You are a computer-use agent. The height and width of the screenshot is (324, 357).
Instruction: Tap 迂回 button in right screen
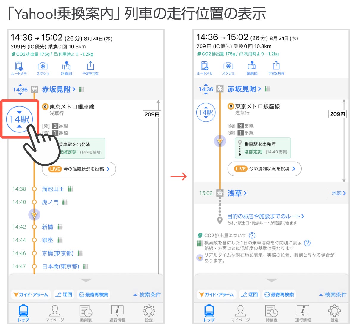coord(250,295)
